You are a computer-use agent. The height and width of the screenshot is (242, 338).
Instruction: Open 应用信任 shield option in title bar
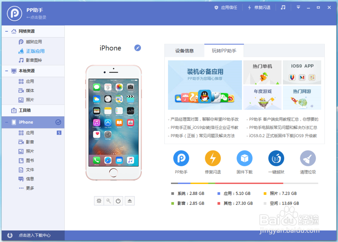226,7
